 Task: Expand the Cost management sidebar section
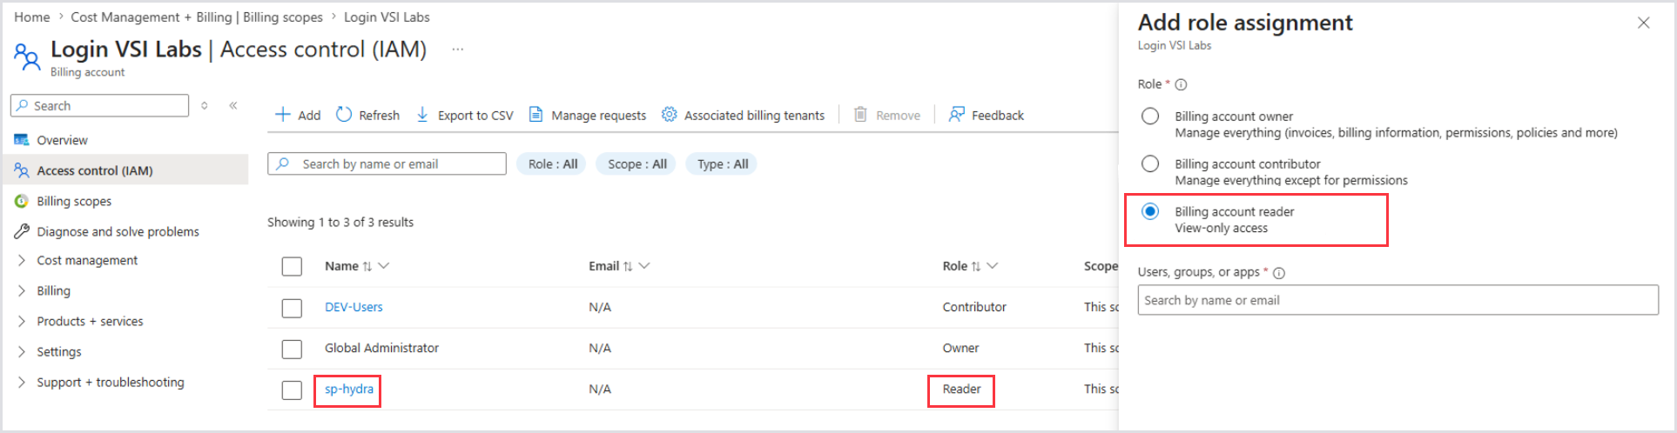click(22, 260)
